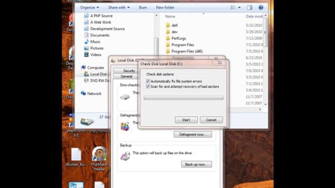Click the Defragment now button
Viewport: 335px width, 188px height.
pyautogui.click(x=193, y=135)
